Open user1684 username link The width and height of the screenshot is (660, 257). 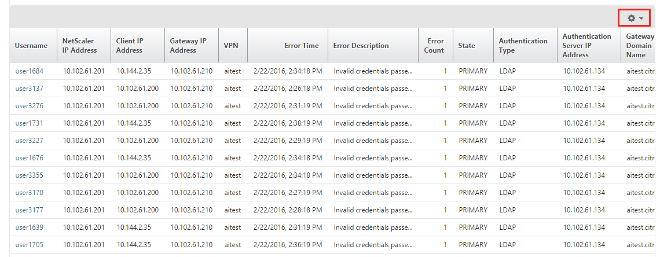click(x=29, y=71)
